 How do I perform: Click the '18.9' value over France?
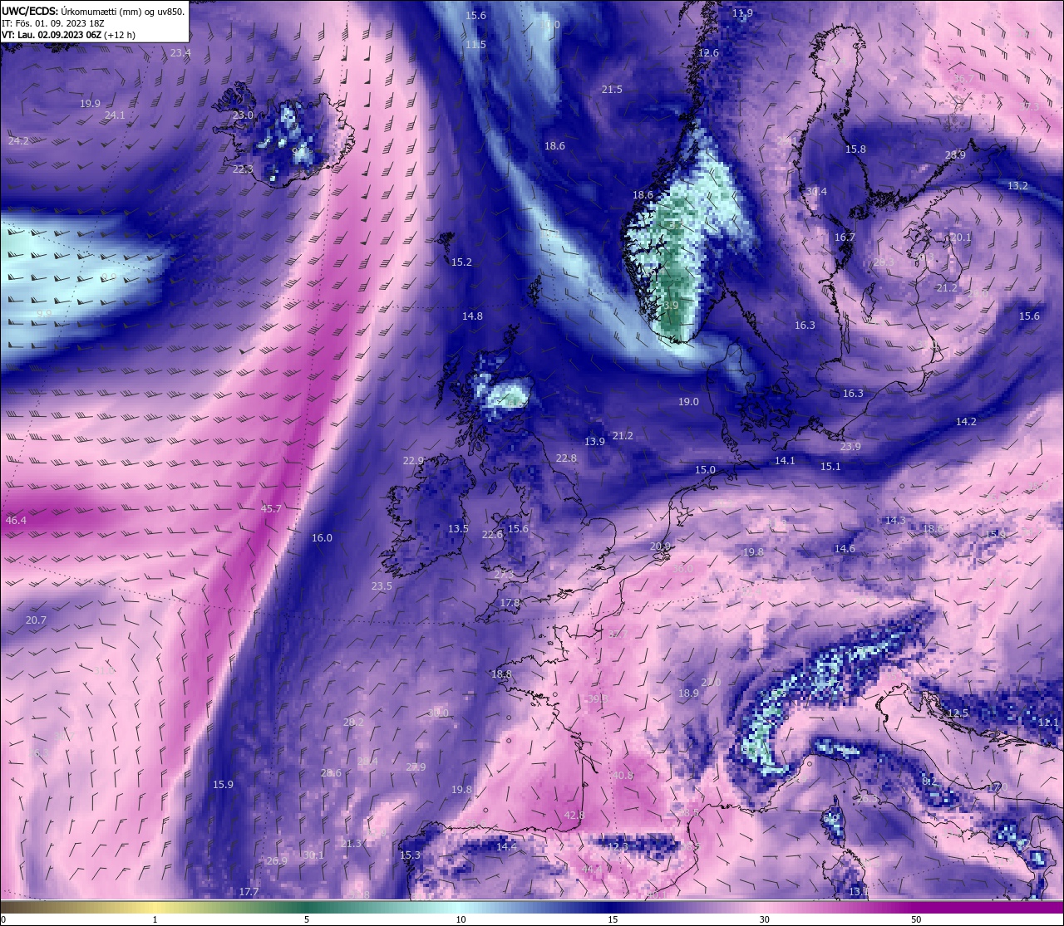[688, 693]
